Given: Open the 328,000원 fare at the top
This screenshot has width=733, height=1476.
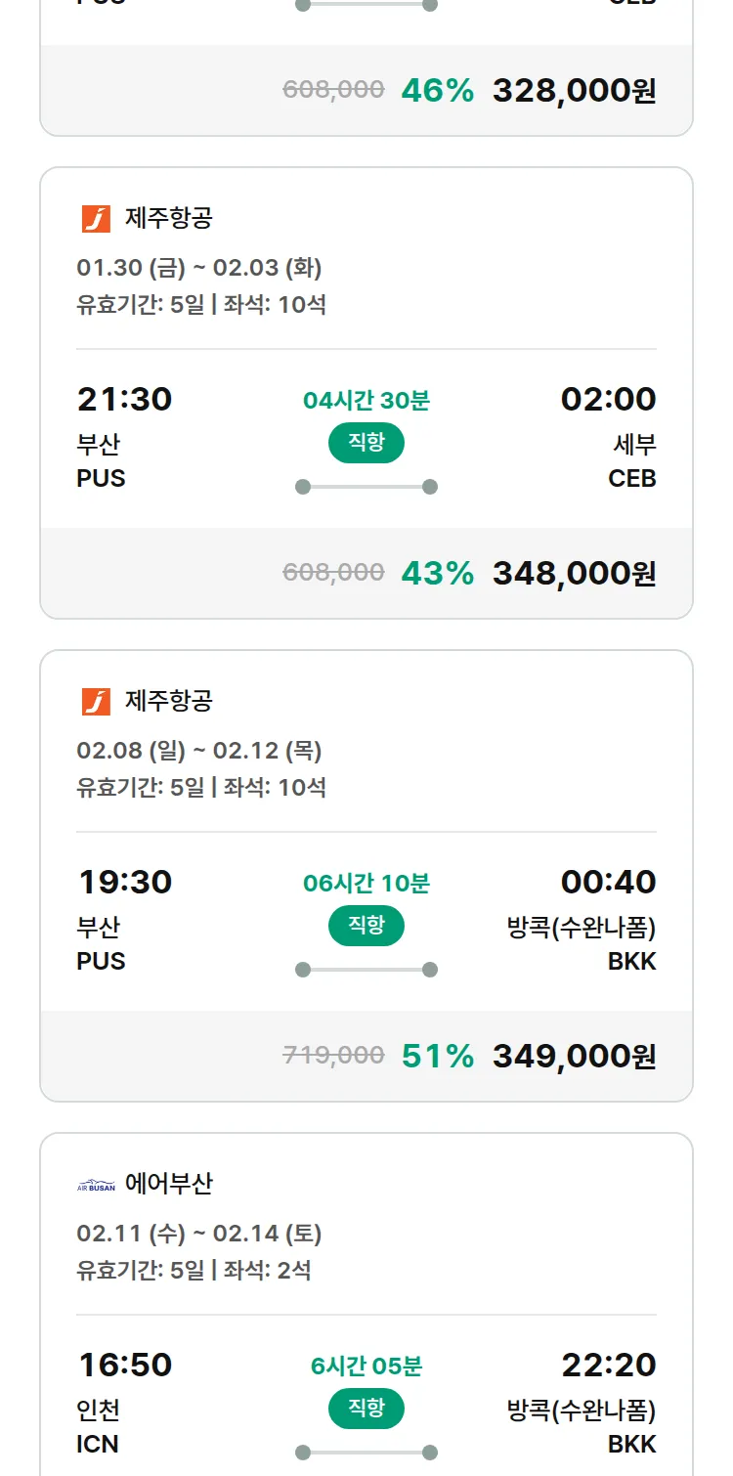Looking at the screenshot, I should (574, 90).
